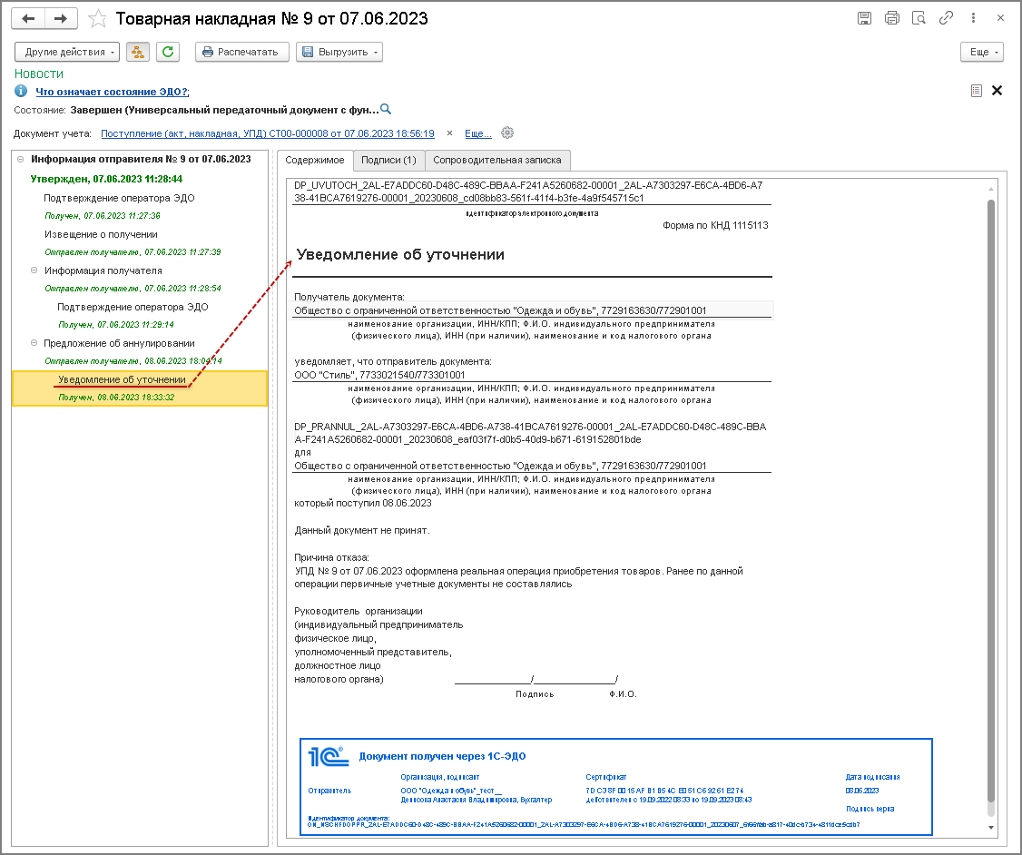Click the save (floppy disk) icon in the title bar
Viewport: 1022px width, 855px height.
tap(864, 18)
